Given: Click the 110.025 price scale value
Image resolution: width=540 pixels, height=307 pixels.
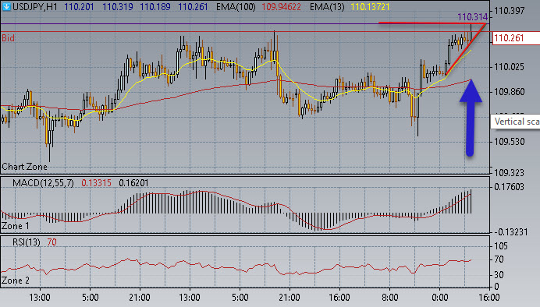Looking at the screenshot, I should [x=509, y=67].
